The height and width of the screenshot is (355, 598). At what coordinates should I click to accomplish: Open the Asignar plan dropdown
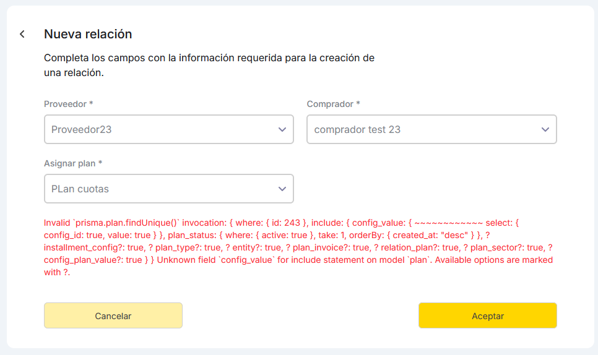coord(168,189)
